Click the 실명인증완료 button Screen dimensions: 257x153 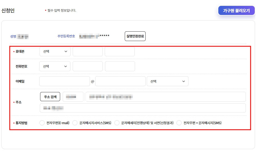point(135,36)
